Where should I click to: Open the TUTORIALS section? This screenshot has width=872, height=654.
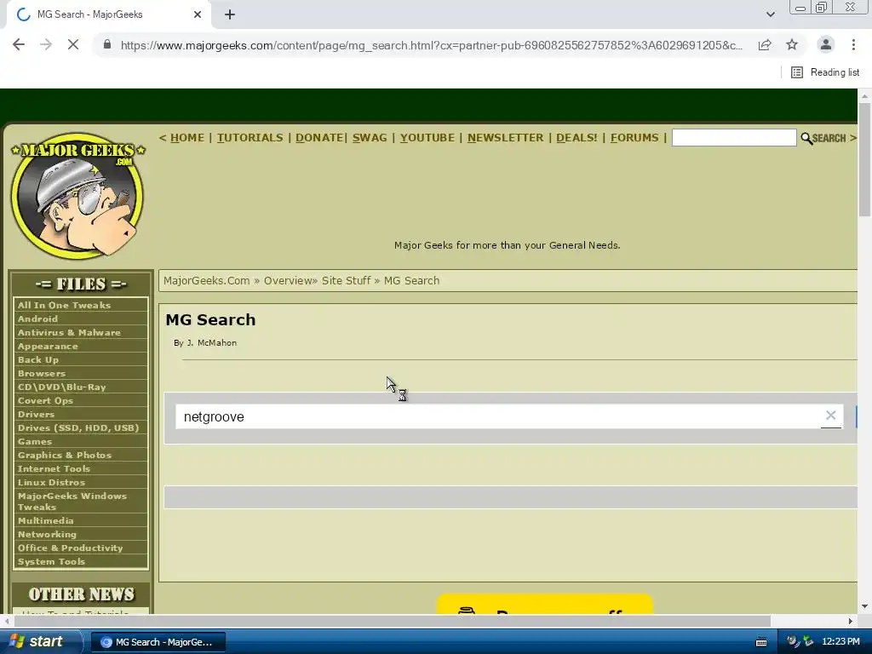(x=250, y=138)
